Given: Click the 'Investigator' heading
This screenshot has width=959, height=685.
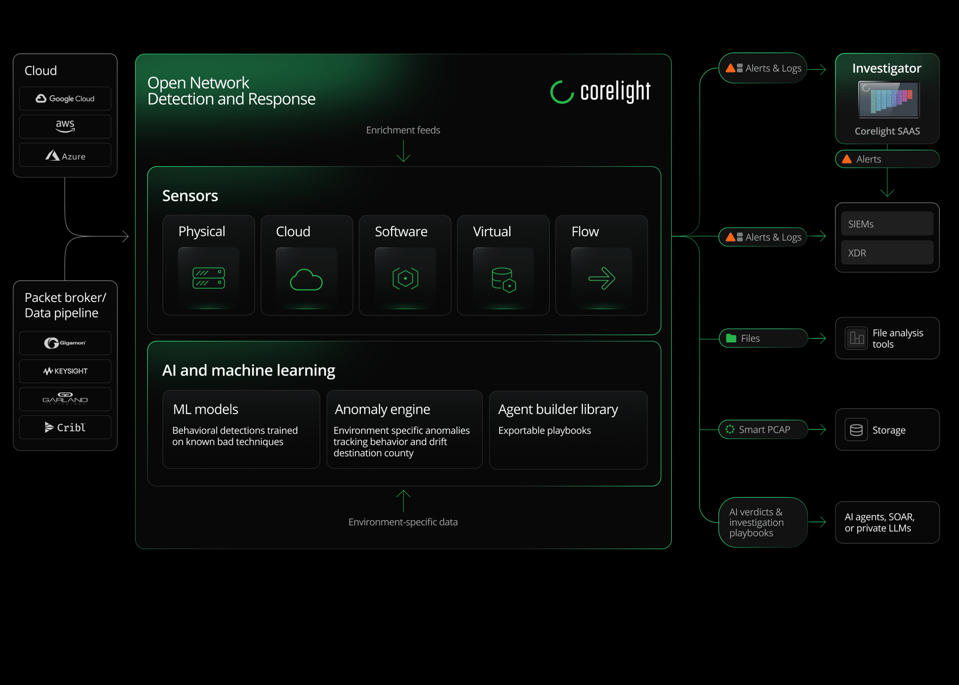Looking at the screenshot, I should coord(887,69).
